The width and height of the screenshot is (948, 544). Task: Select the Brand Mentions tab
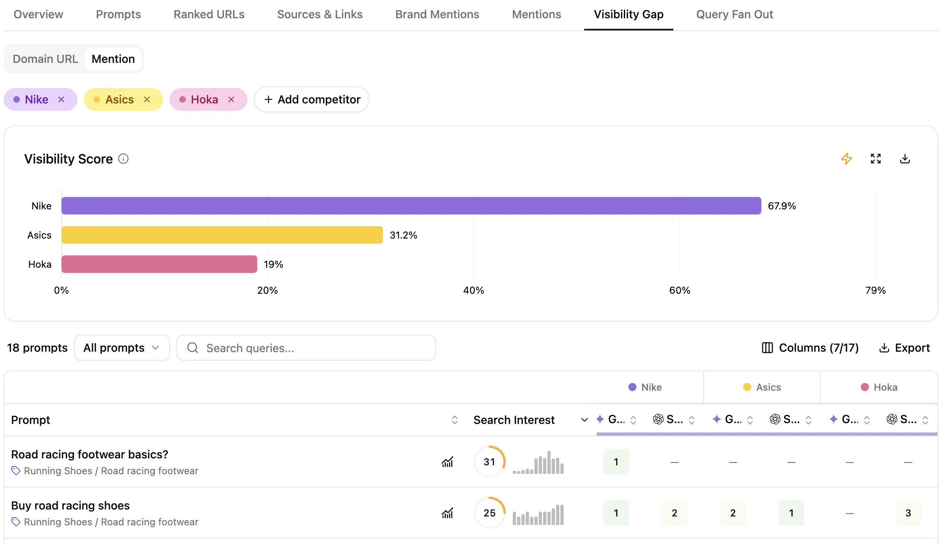pos(437,15)
